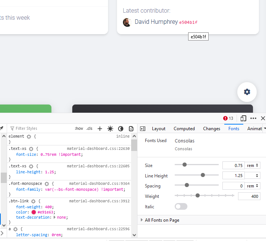Toggle dark color scheme simulation icon
The image size is (266, 241).
[x=121, y=129]
